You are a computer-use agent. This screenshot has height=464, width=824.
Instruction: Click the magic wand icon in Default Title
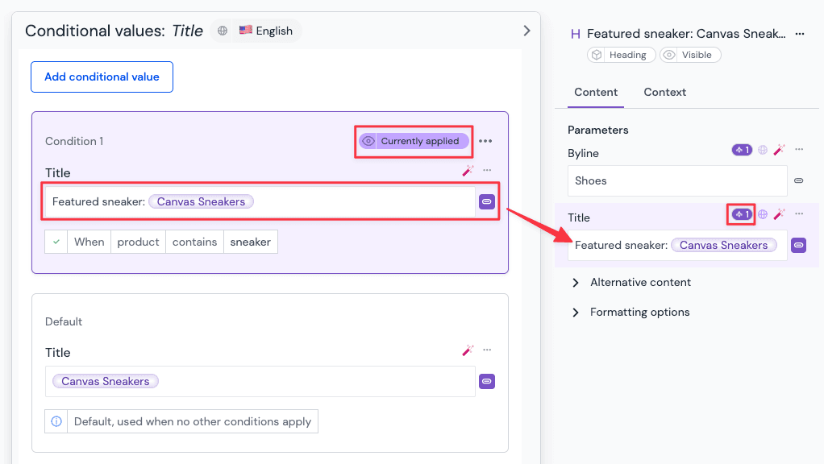pyautogui.click(x=468, y=350)
